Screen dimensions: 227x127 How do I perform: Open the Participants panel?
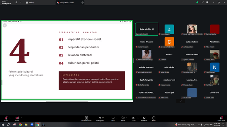point(100,119)
